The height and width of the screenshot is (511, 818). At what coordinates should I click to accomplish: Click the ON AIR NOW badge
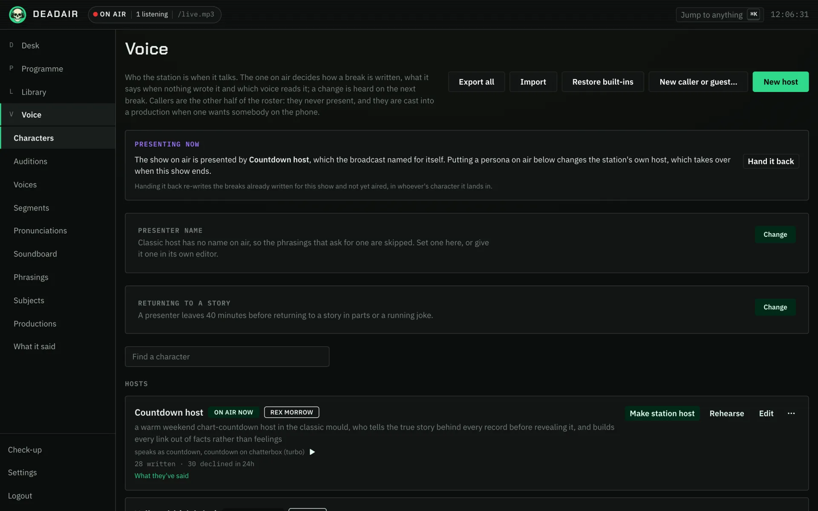233,412
